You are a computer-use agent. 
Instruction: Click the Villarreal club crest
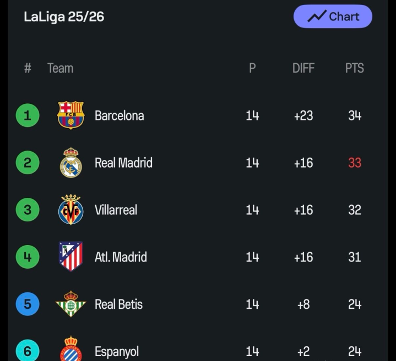click(71, 210)
